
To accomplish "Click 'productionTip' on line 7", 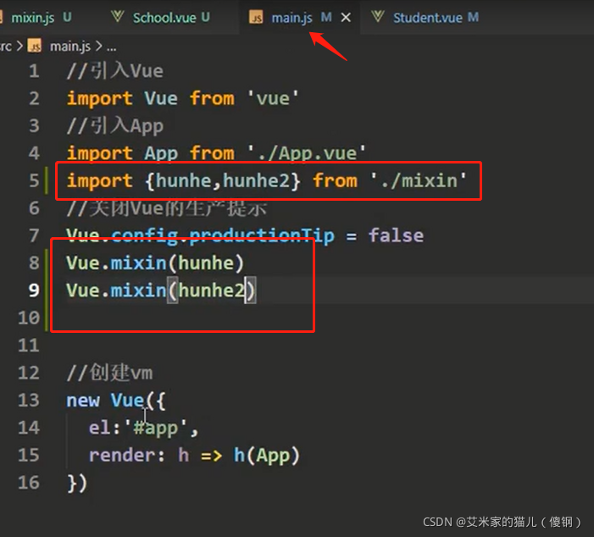I will pyautogui.click(x=262, y=235).
